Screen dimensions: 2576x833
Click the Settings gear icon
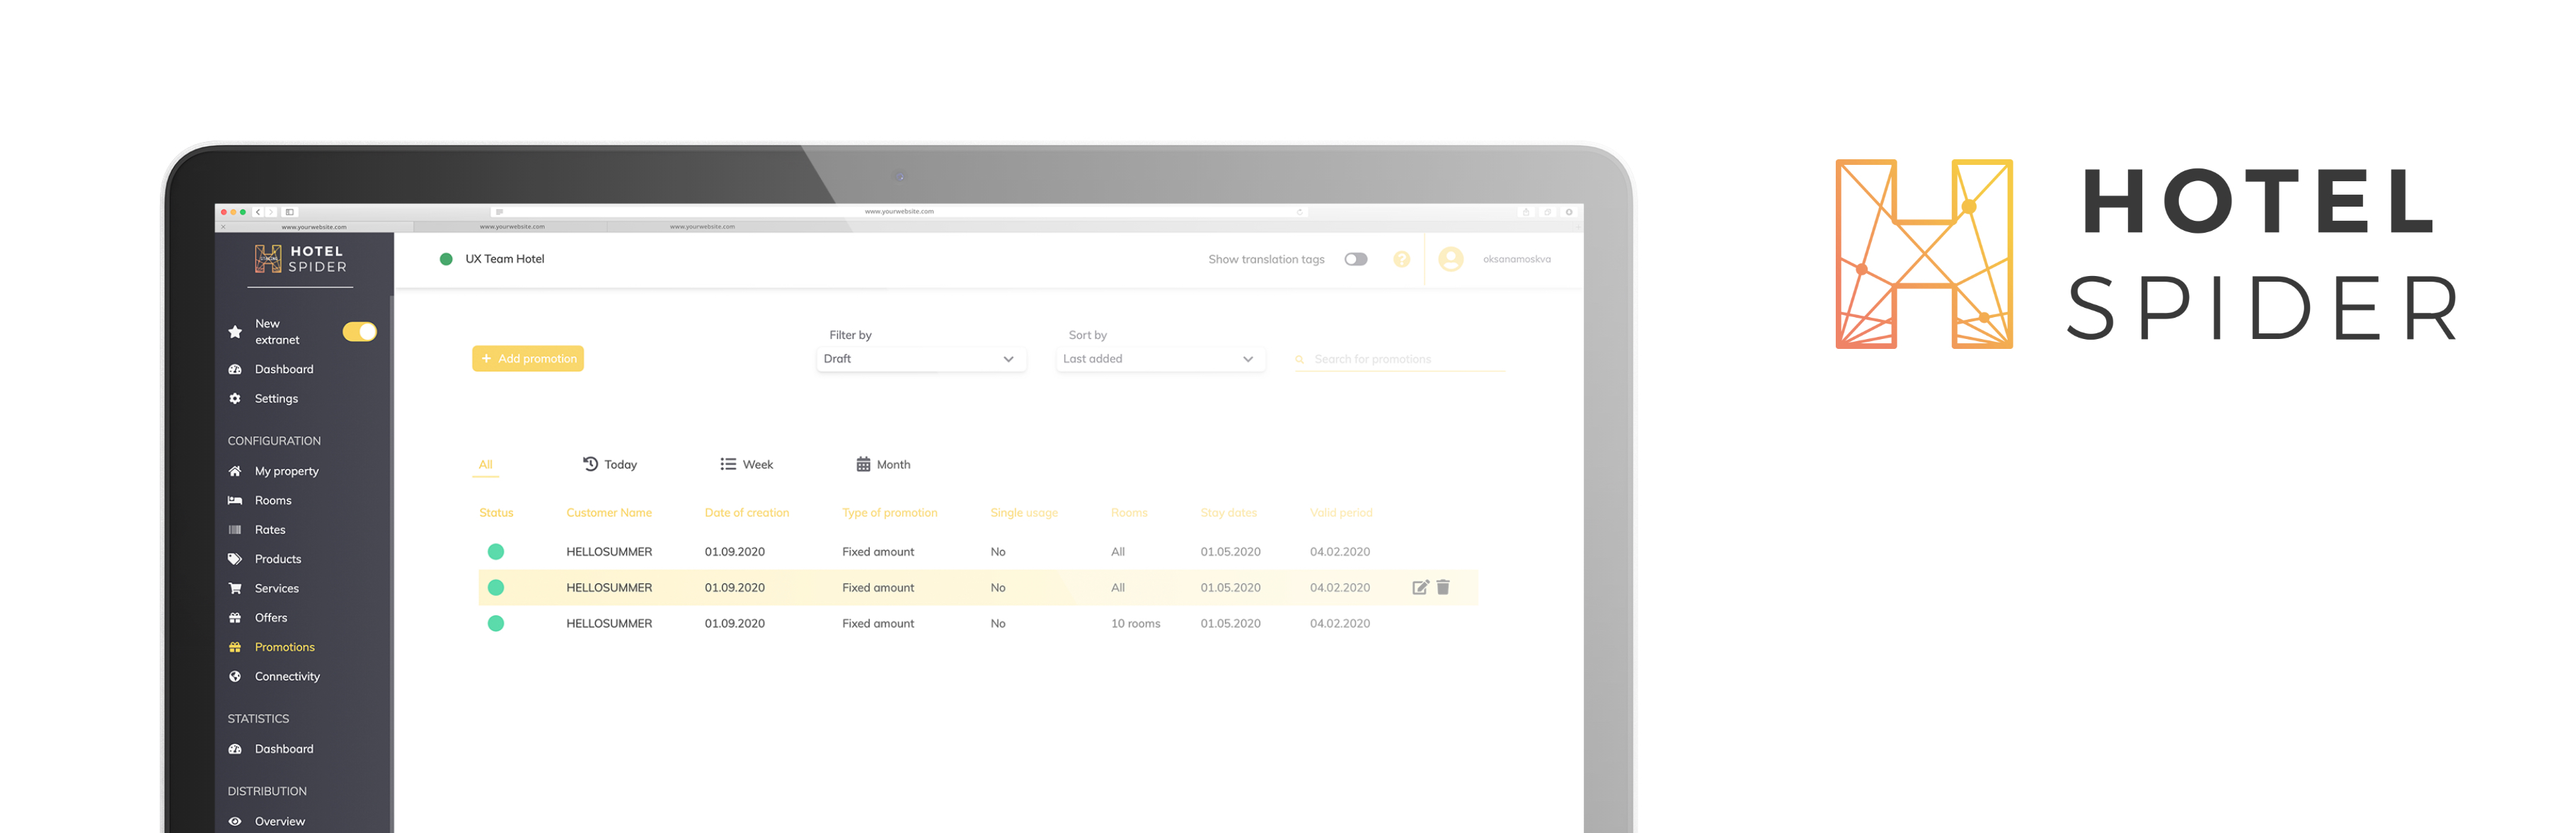tap(235, 398)
